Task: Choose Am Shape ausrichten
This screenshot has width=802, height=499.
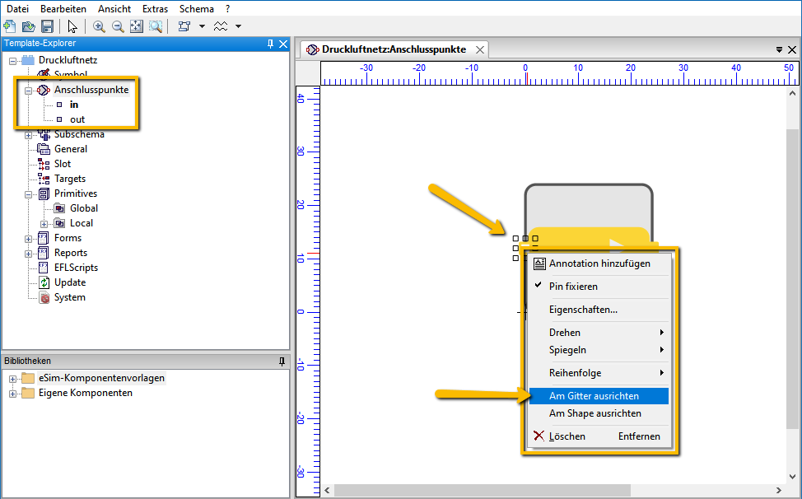Action: click(599, 413)
